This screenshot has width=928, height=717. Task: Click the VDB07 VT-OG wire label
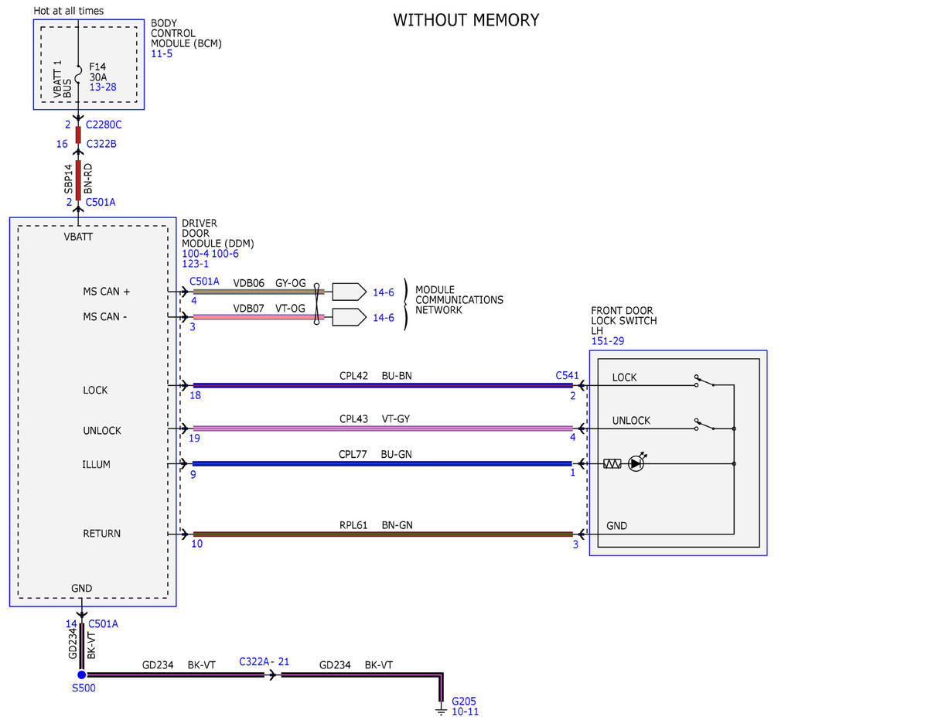[x=269, y=309]
